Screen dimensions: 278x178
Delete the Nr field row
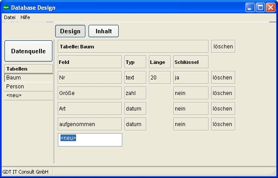pyautogui.click(x=223, y=78)
